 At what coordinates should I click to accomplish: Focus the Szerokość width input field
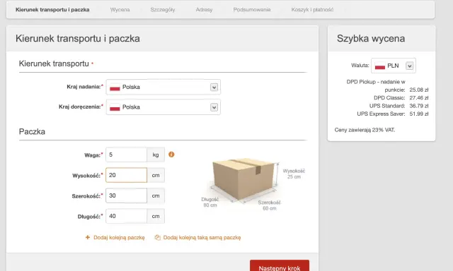tap(126, 195)
